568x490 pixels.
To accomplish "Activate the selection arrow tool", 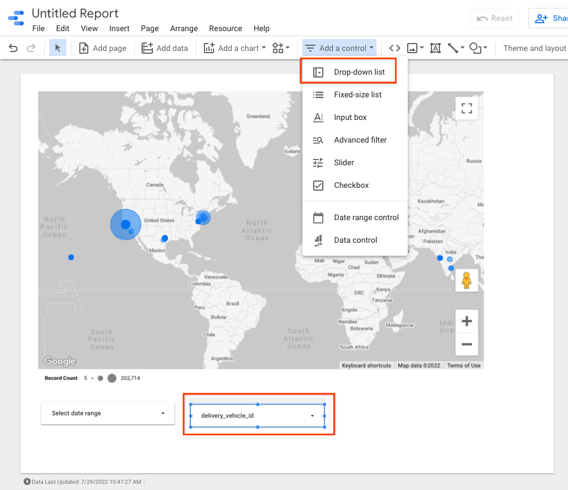I will 57,48.
